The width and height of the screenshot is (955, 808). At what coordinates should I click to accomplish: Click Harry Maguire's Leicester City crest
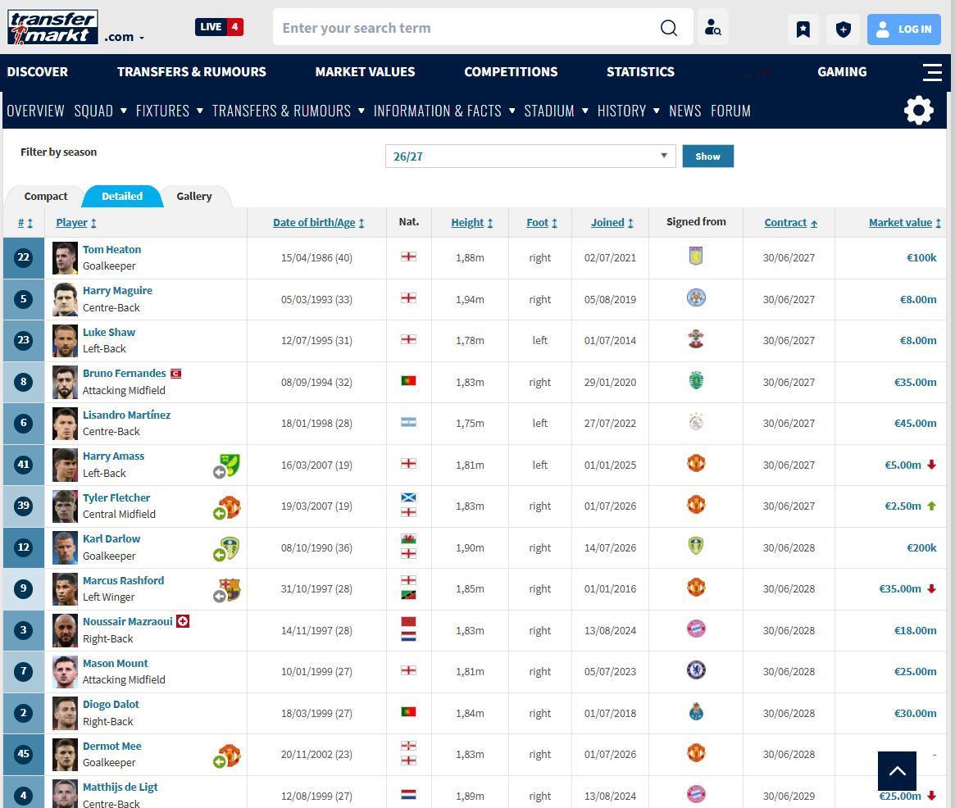pos(695,297)
